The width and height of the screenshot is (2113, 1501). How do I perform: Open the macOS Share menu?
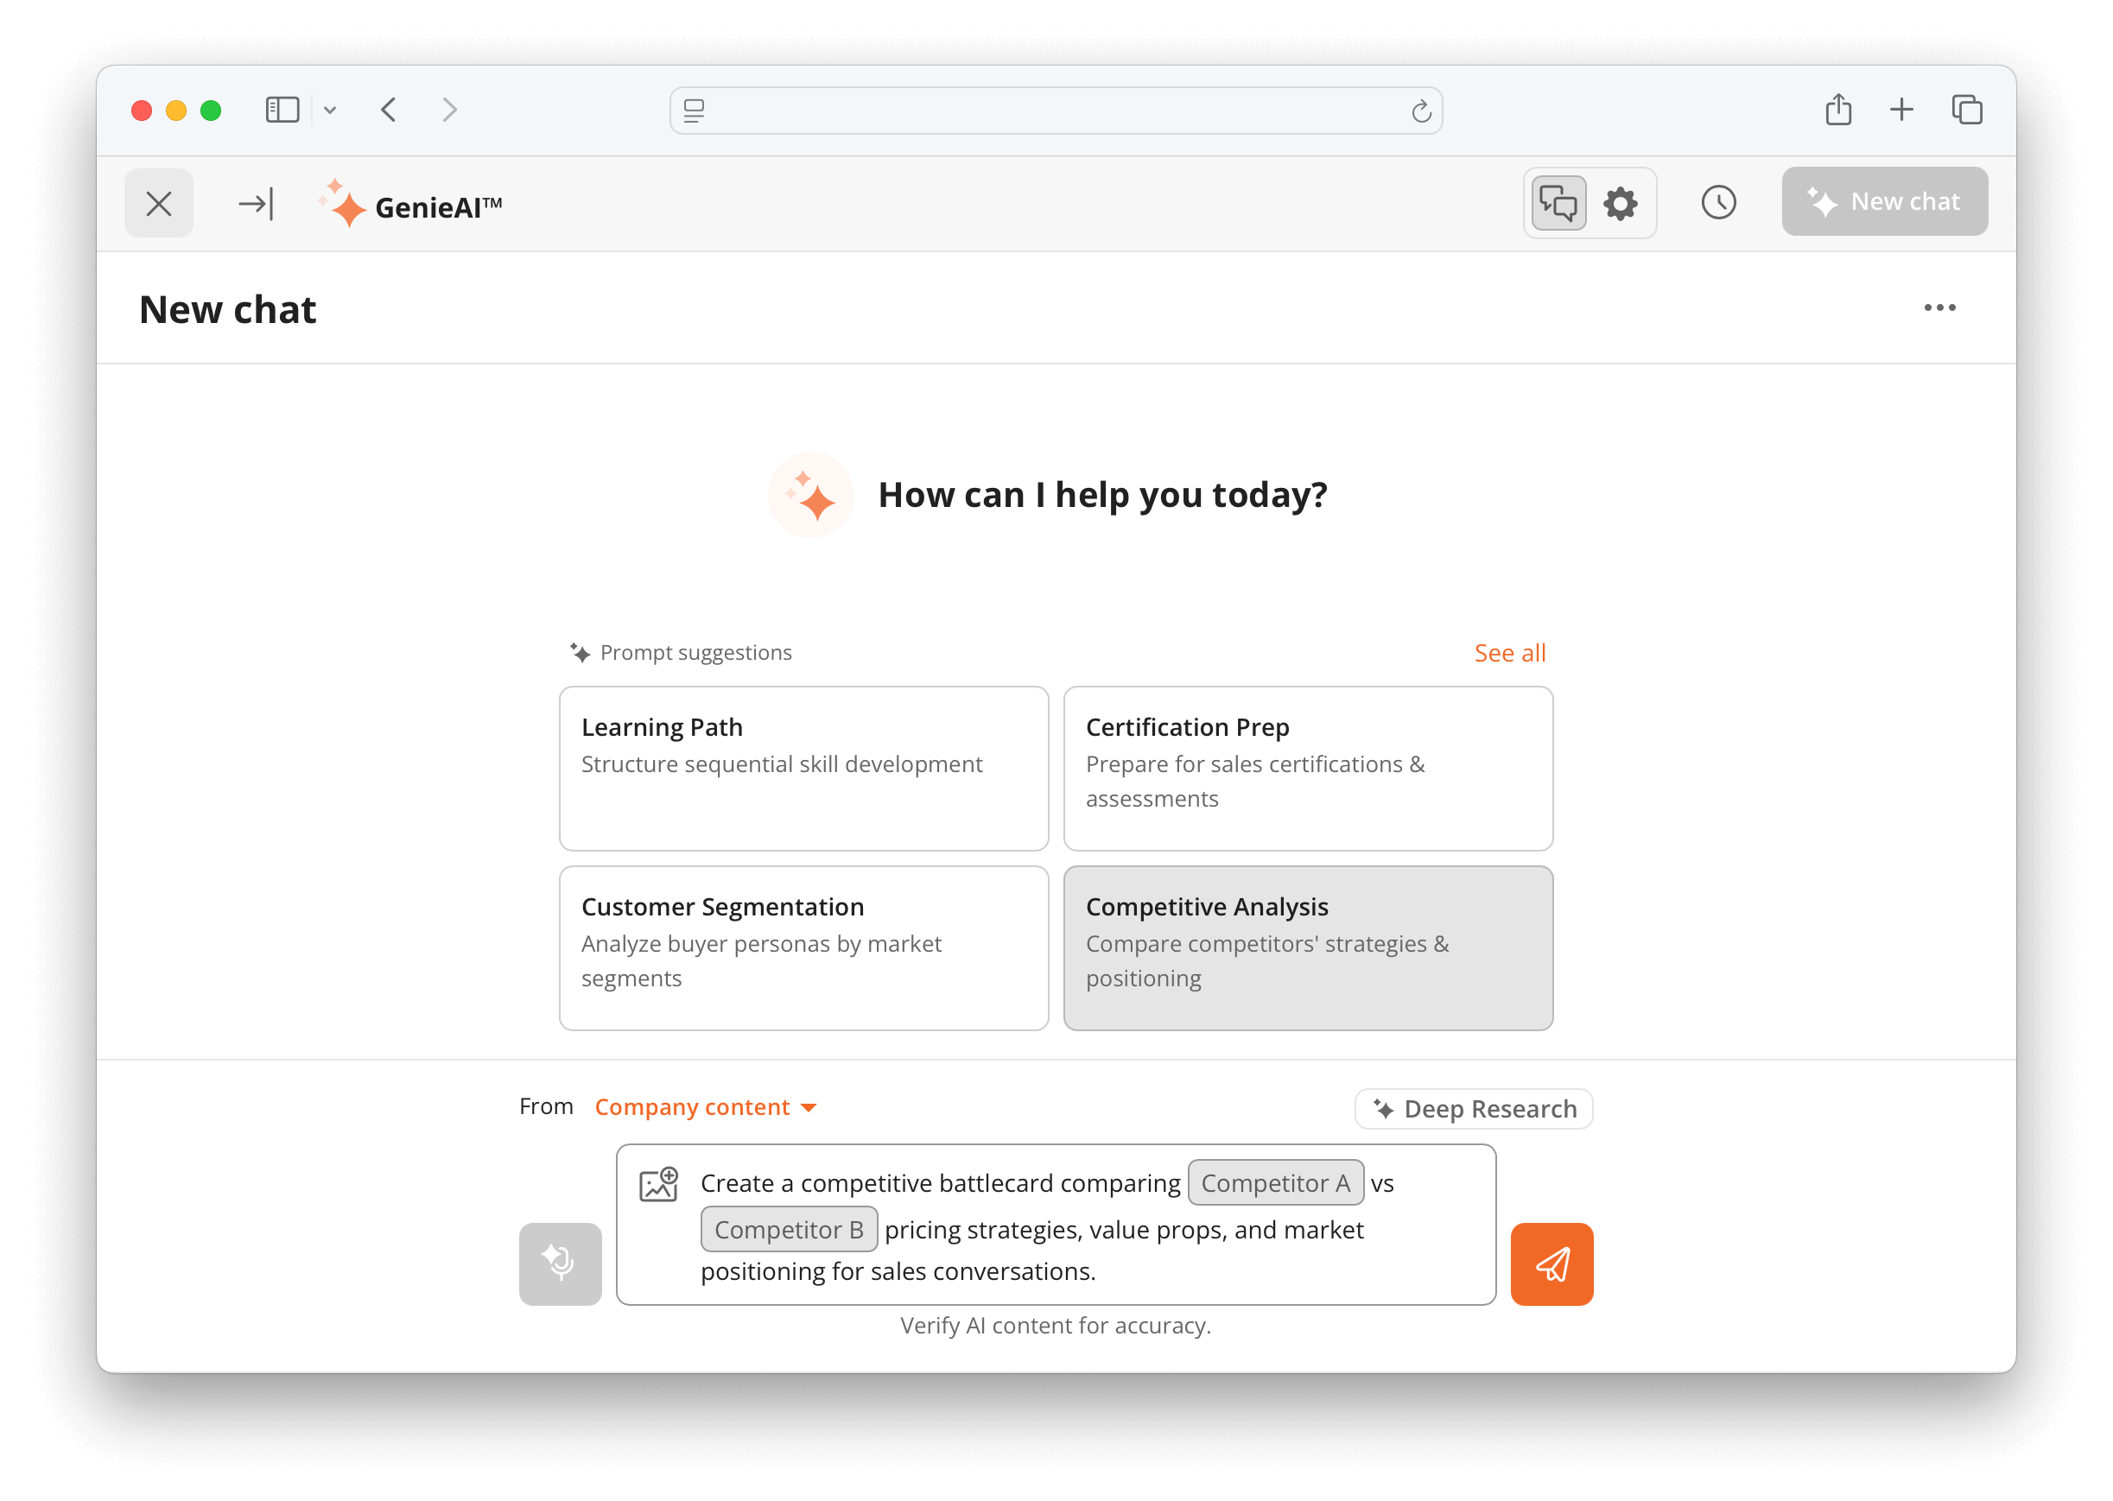pyautogui.click(x=1838, y=109)
